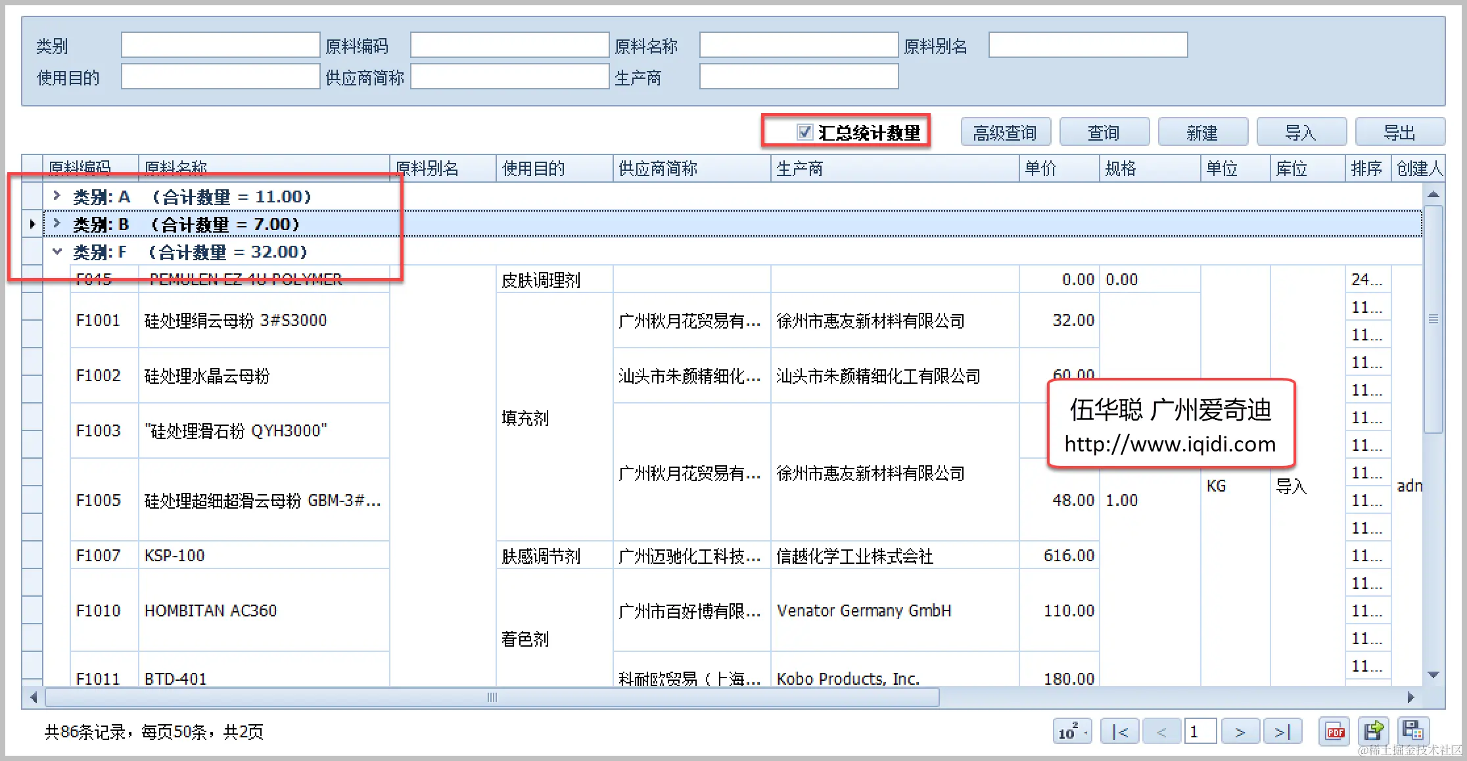Expand the 类别: A group row
The width and height of the screenshot is (1467, 761).
pyautogui.click(x=57, y=196)
